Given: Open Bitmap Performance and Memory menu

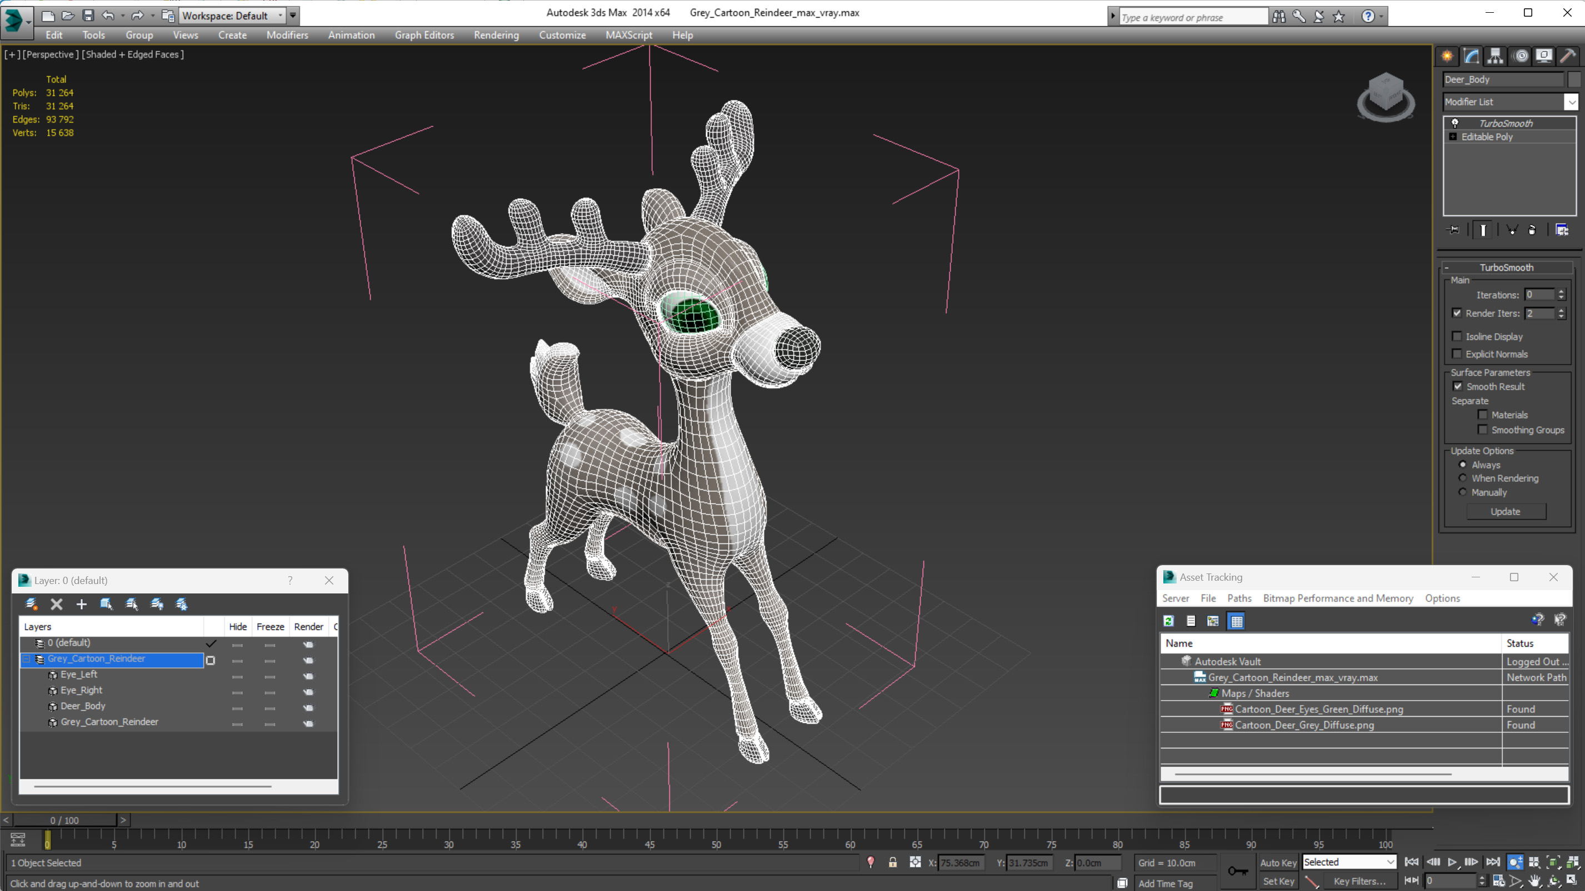Looking at the screenshot, I should click(x=1338, y=598).
